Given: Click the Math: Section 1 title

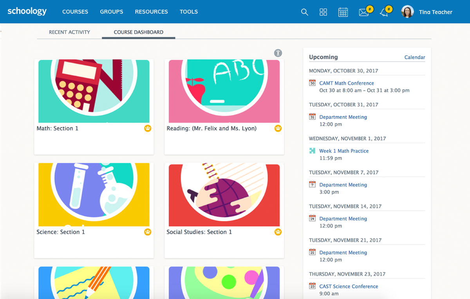Looking at the screenshot, I should click(58, 128).
